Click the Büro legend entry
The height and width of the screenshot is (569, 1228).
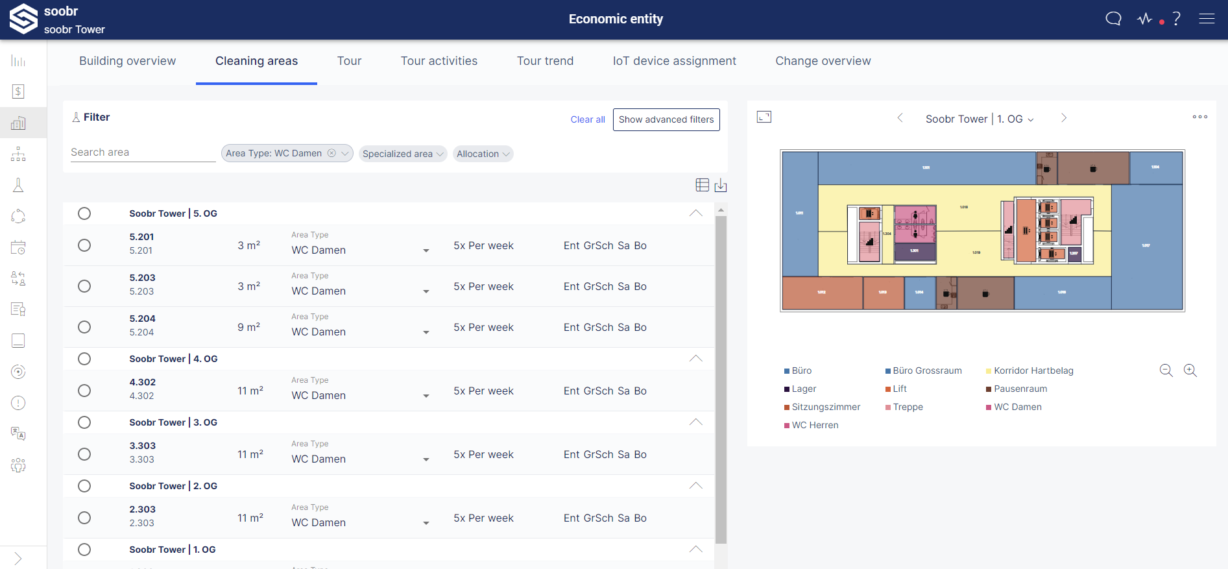pos(799,370)
